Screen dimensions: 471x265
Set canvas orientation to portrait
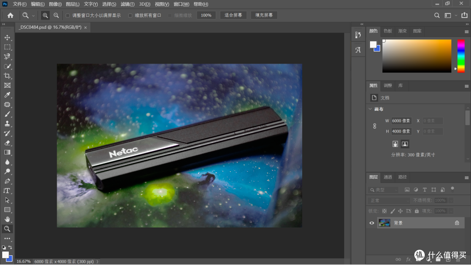pyautogui.click(x=395, y=144)
